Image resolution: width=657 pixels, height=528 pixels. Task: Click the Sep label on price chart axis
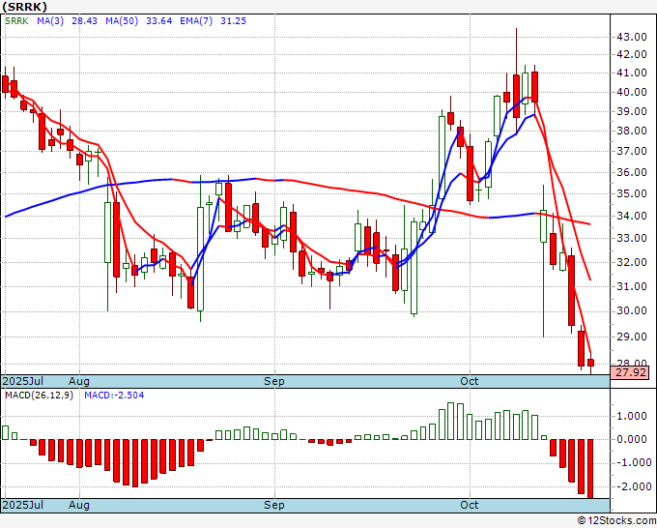274,381
